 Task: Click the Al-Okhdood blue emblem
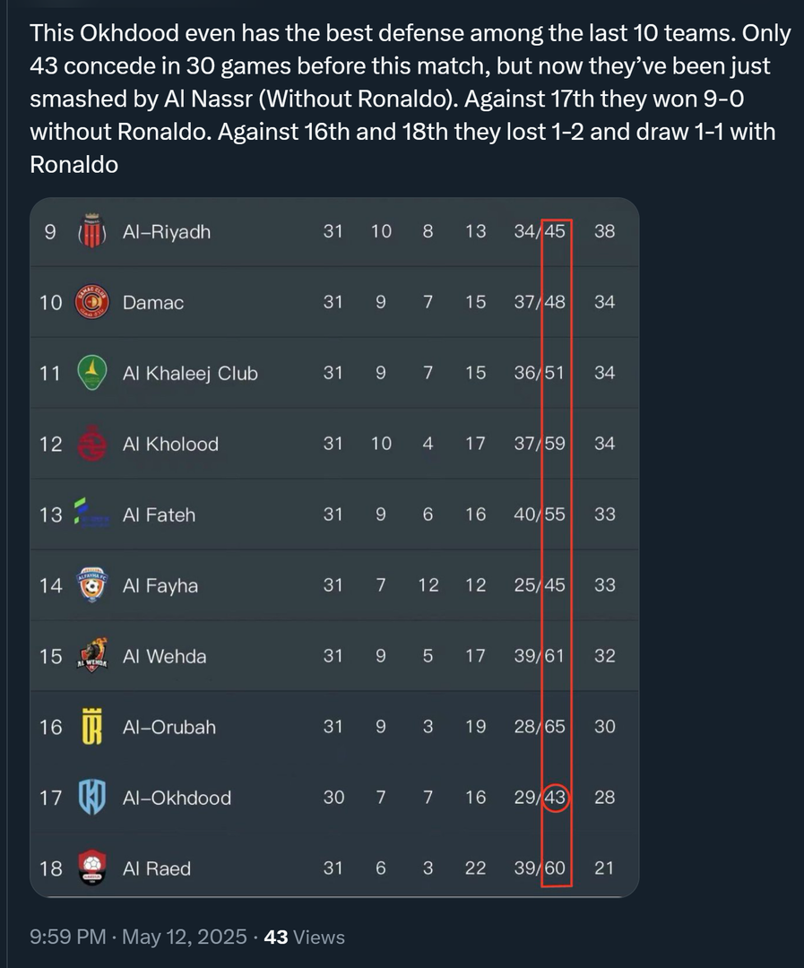click(x=92, y=797)
